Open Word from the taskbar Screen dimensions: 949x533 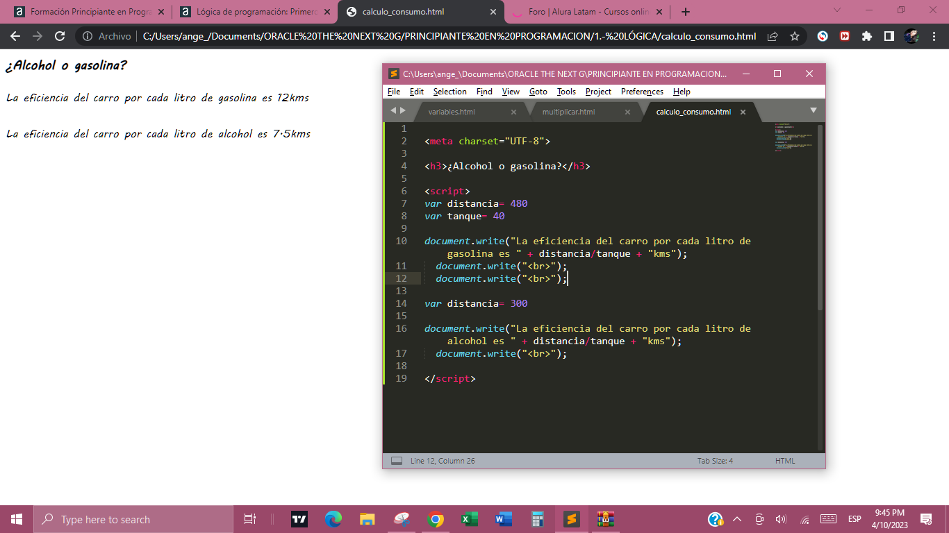(x=504, y=519)
